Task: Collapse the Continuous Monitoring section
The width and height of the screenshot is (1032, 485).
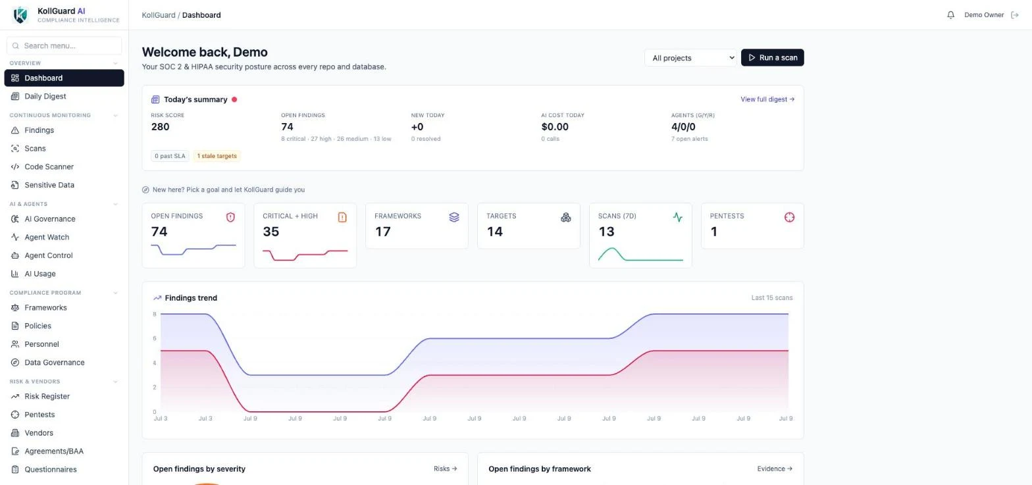Action: 116,116
